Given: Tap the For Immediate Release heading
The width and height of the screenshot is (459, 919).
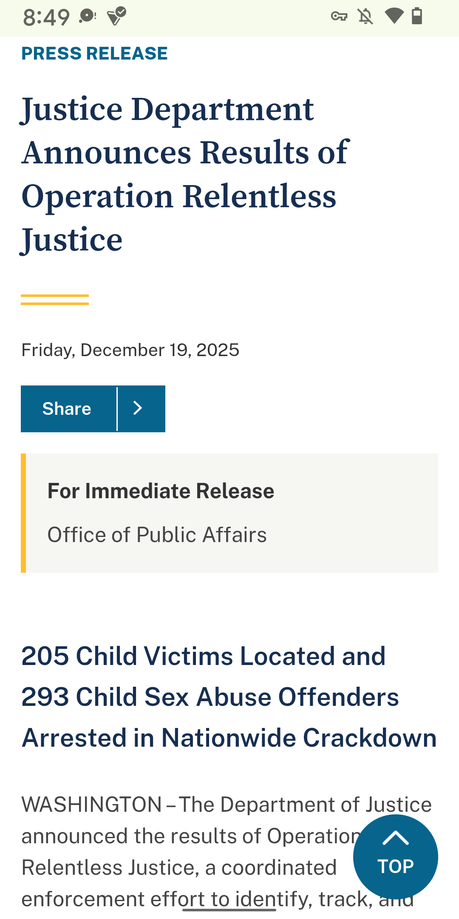Looking at the screenshot, I should [161, 491].
